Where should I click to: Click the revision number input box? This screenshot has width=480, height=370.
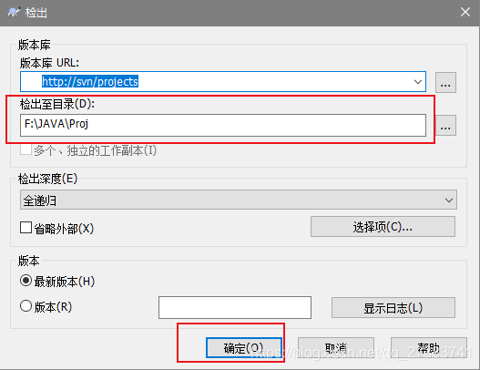click(235, 307)
